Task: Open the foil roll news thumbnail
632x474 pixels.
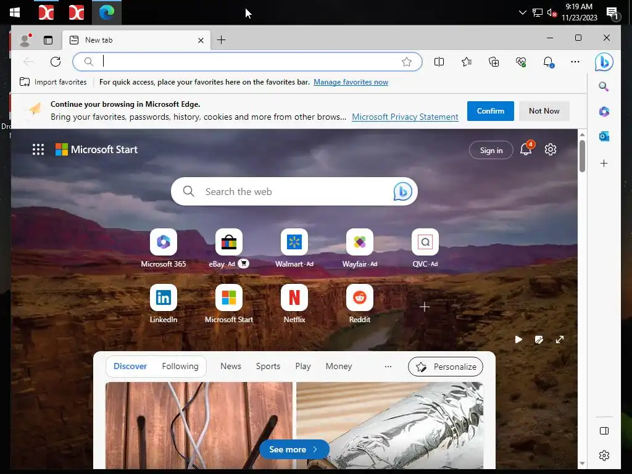Action: coord(390,425)
